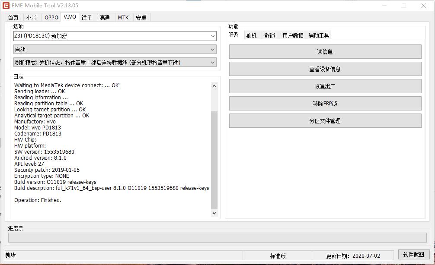Click 'Model: vivo PD1813' log line
The width and height of the screenshot is (435, 265).
[38, 128]
